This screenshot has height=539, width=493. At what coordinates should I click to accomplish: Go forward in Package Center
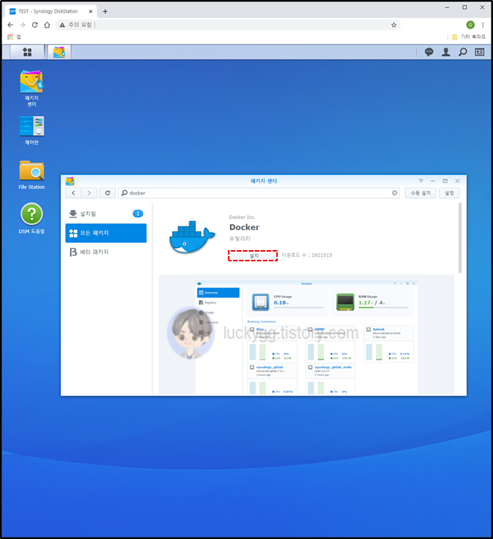tap(89, 193)
